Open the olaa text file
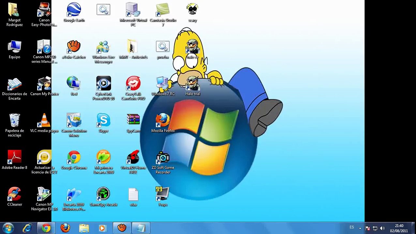The width and height of the screenshot is (416, 234). tap(133, 197)
